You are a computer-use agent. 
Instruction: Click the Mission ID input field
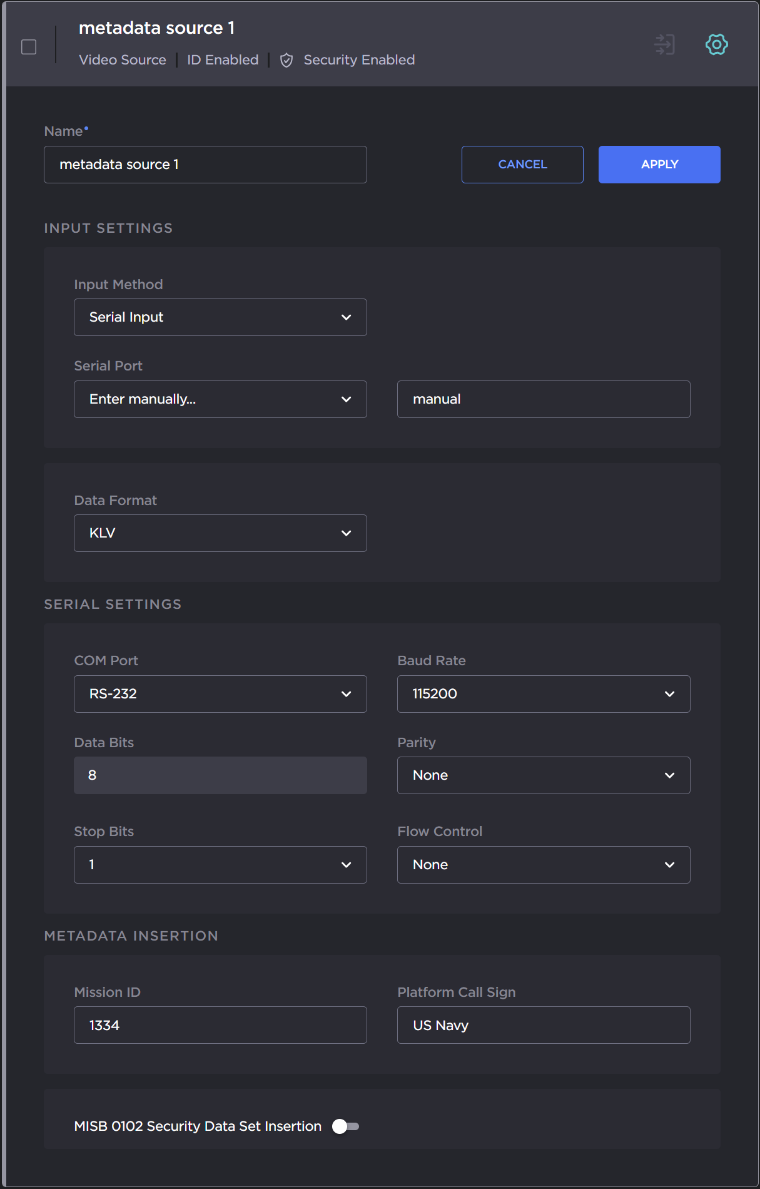point(220,1025)
